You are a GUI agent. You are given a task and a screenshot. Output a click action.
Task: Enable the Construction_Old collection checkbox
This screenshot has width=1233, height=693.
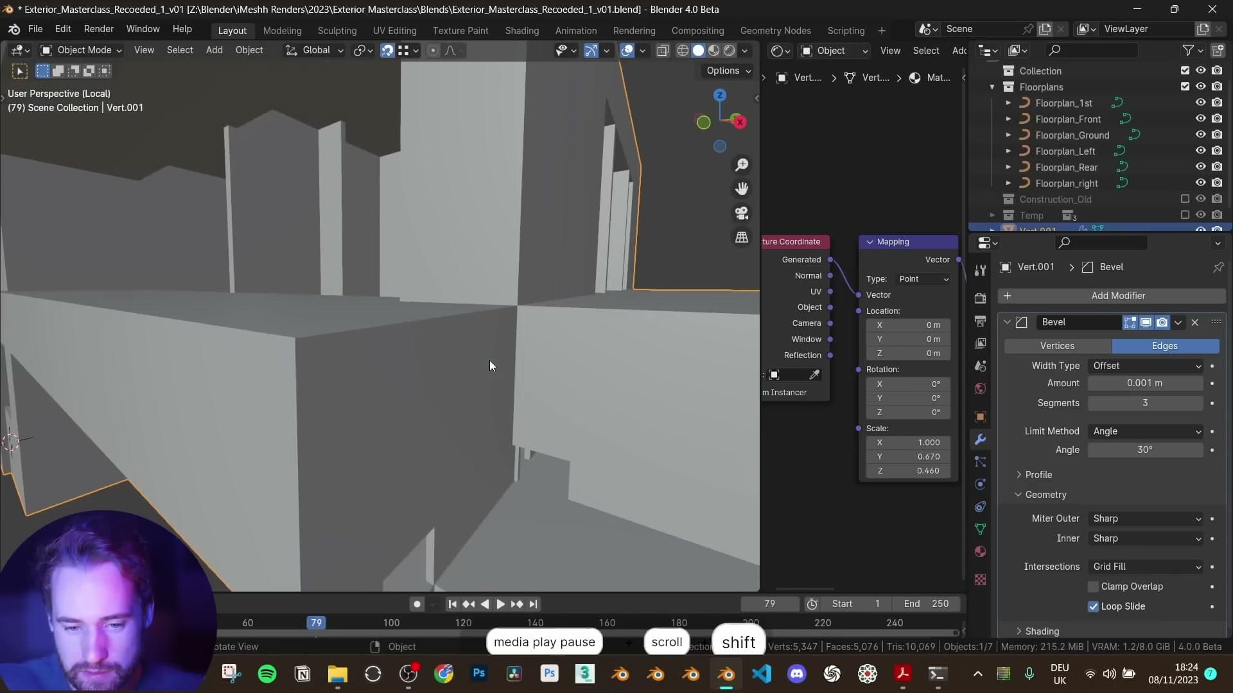[1185, 199]
